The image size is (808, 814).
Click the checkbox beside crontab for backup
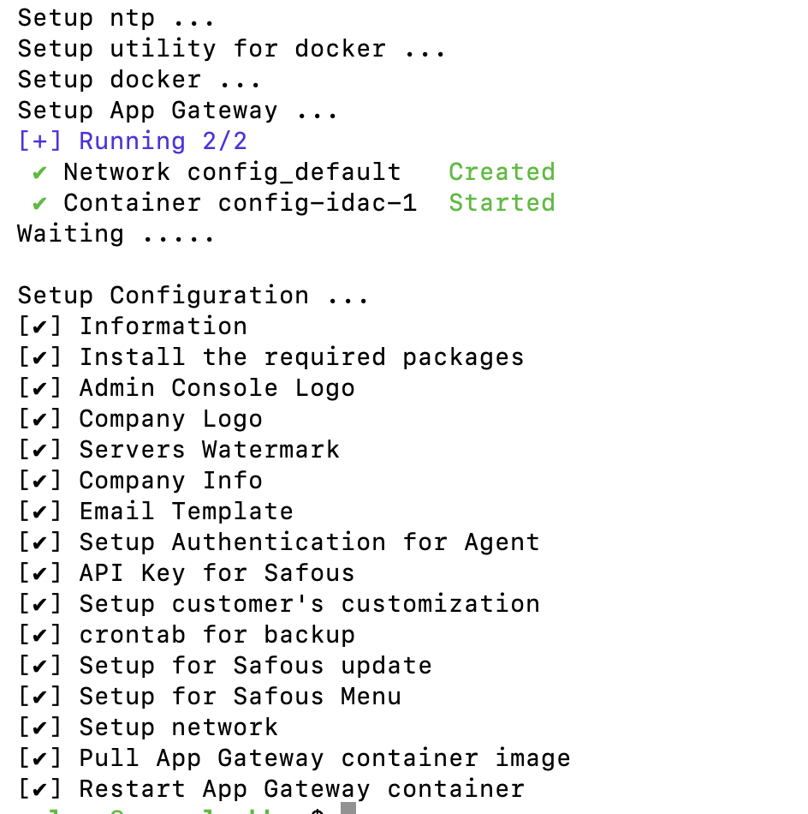pyautogui.click(x=40, y=635)
